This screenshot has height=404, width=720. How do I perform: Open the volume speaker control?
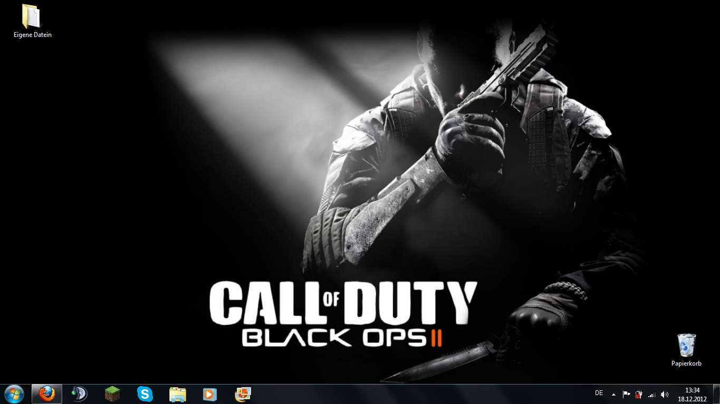point(665,394)
